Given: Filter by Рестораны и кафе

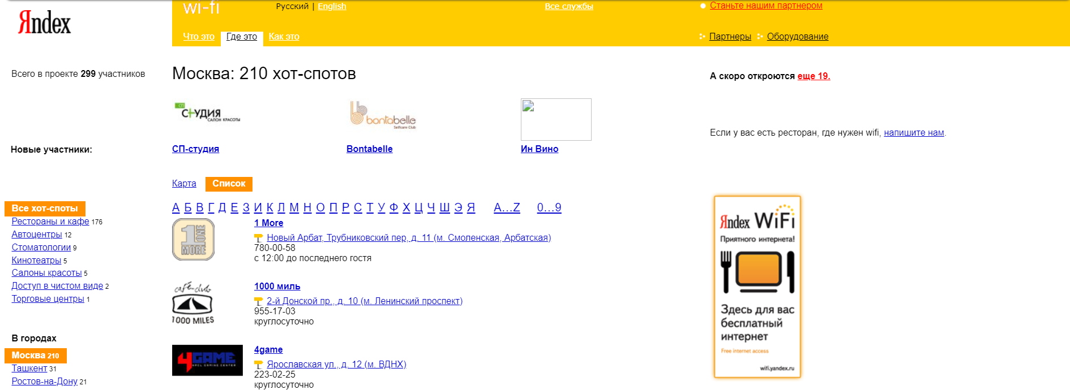Looking at the screenshot, I should (50, 221).
